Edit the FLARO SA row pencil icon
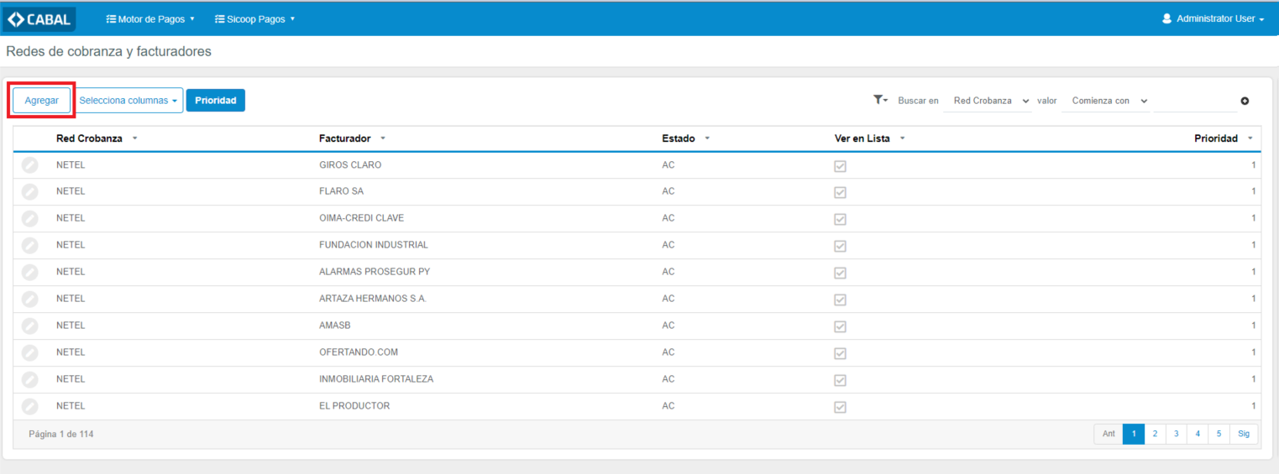The image size is (1279, 474). click(x=29, y=192)
